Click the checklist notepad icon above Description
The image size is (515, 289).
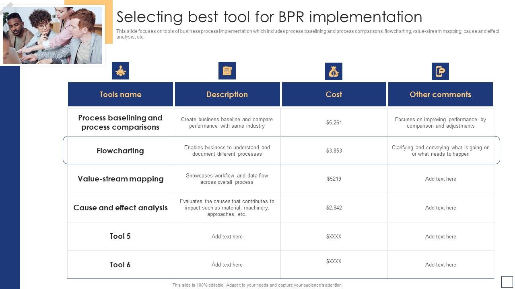point(227,71)
